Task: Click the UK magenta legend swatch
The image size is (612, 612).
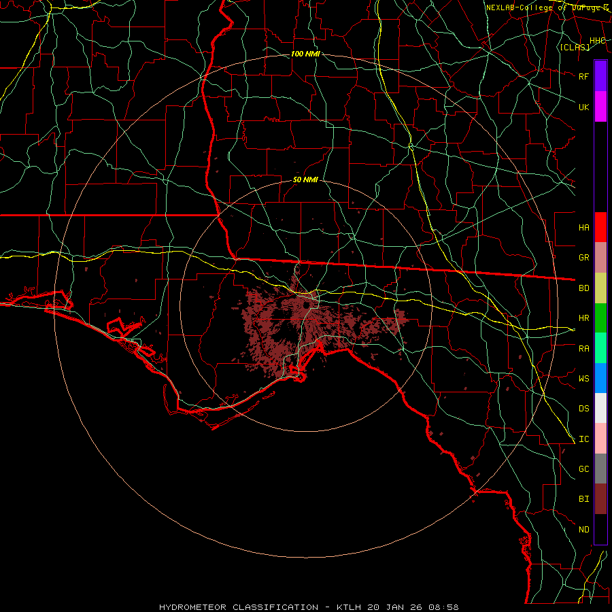Action: click(600, 107)
